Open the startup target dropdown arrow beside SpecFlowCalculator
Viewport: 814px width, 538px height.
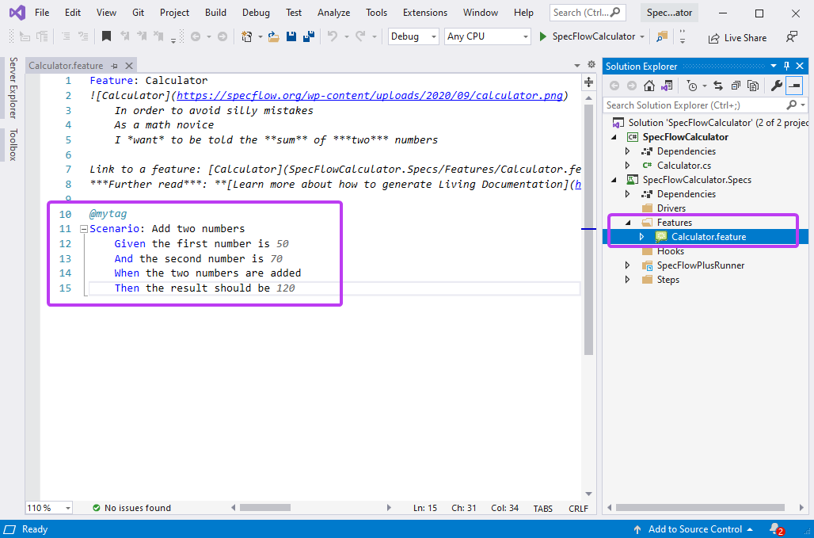642,36
